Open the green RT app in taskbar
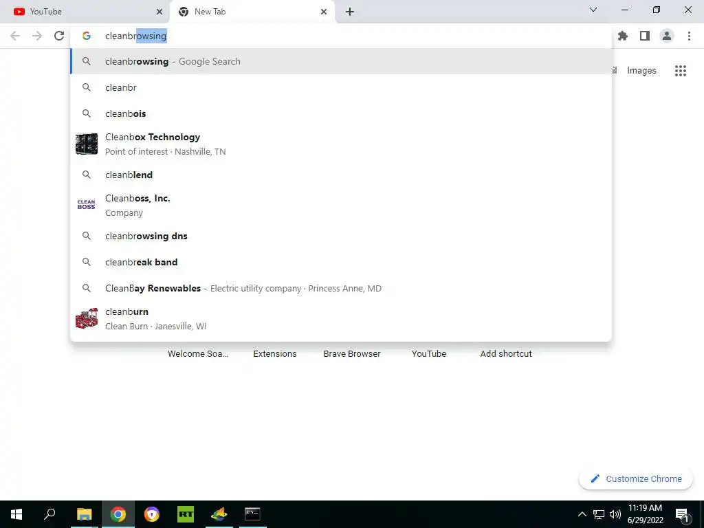The image size is (704, 528). [x=186, y=514]
